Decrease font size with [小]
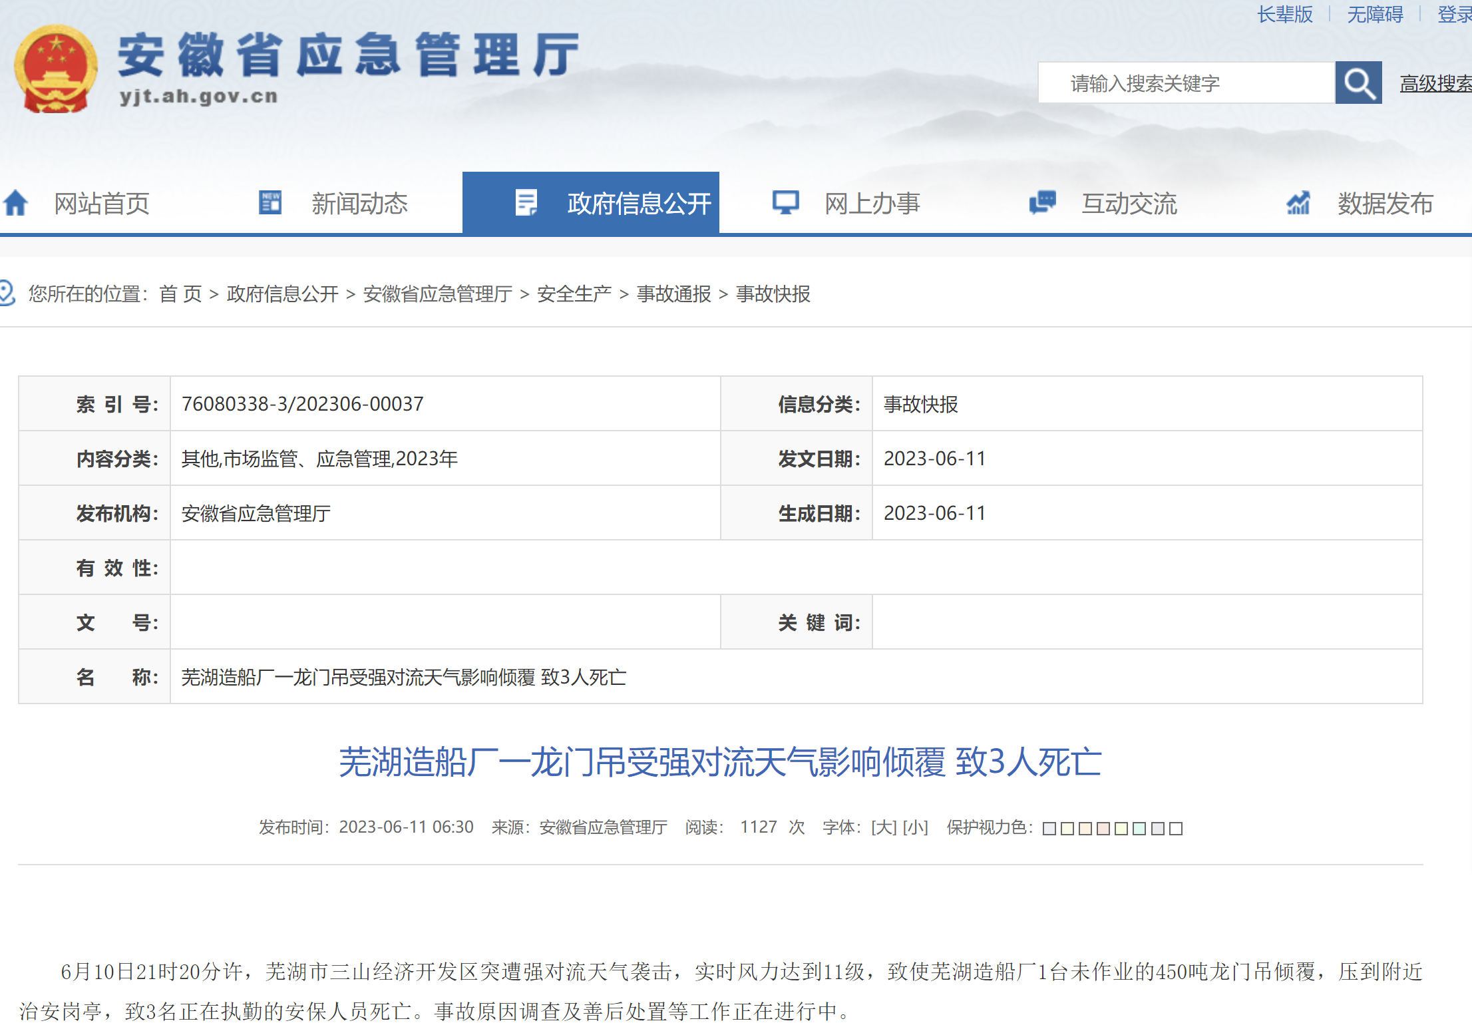The image size is (1472, 1029). pyautogui.click(x=915, y=827)
